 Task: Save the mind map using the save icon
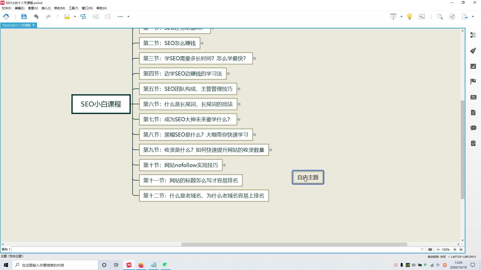point(24,16)
